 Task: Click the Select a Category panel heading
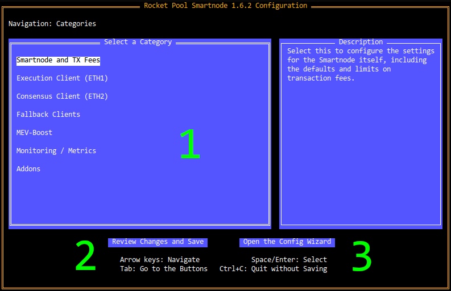tap(138, 42)
